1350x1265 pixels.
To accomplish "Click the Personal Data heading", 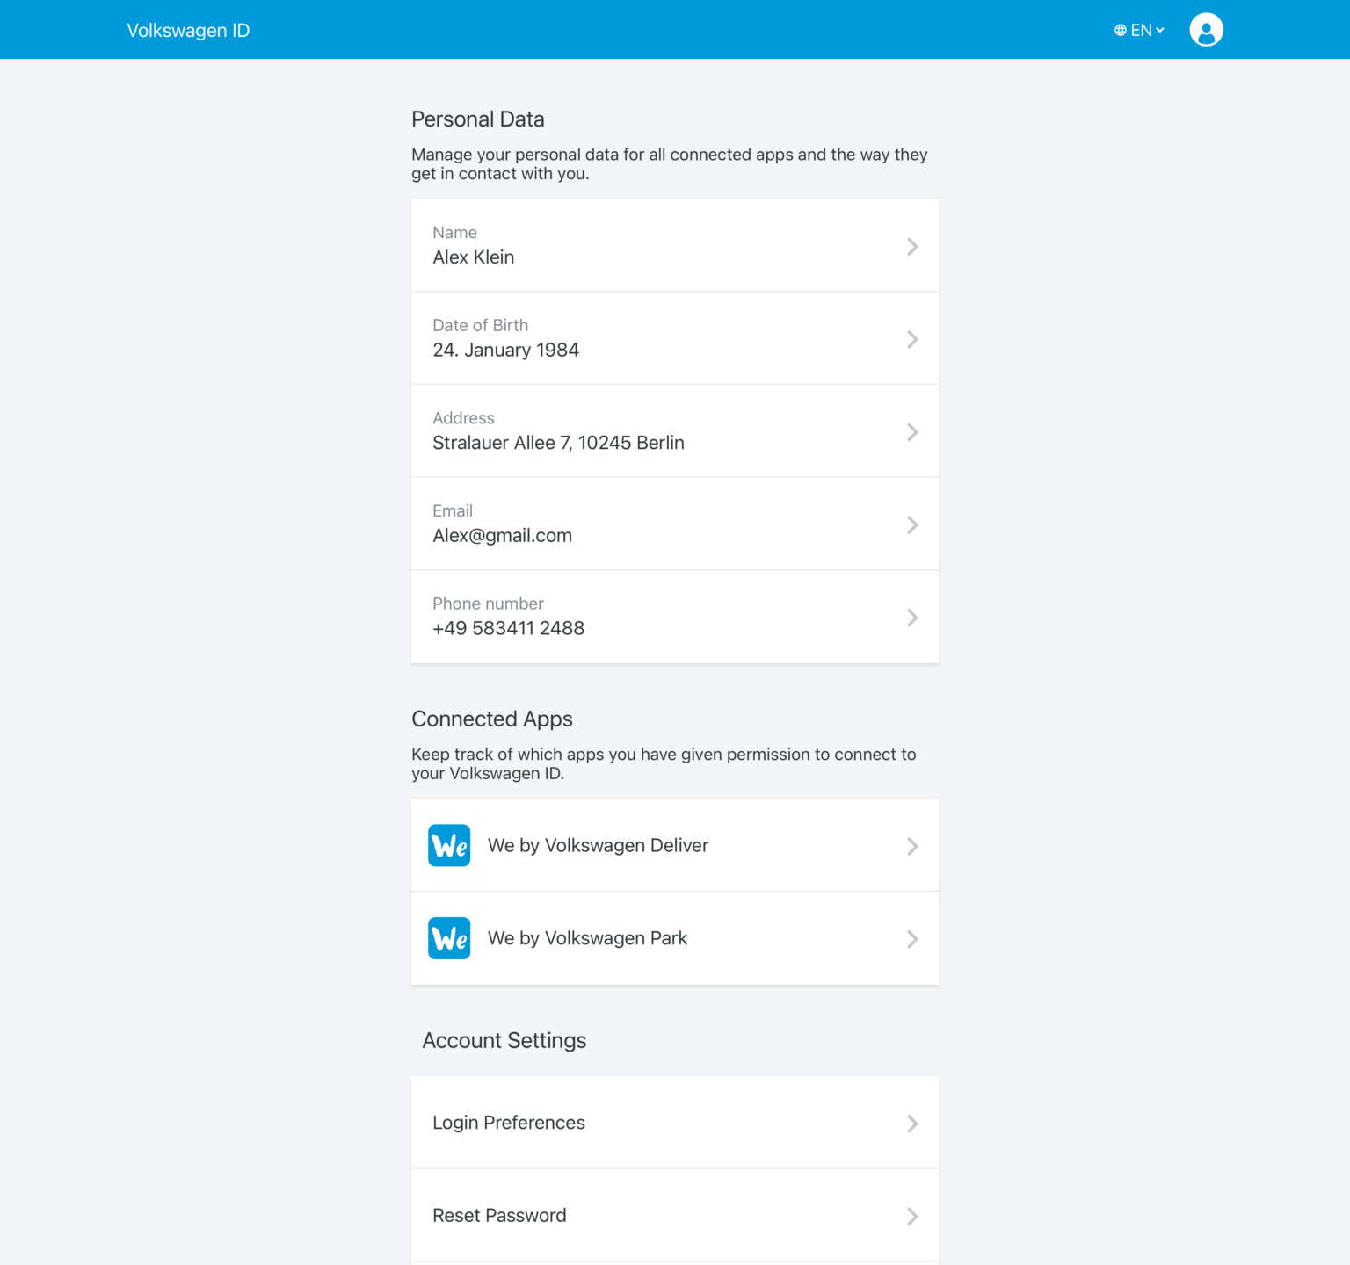I will (478, 119).
